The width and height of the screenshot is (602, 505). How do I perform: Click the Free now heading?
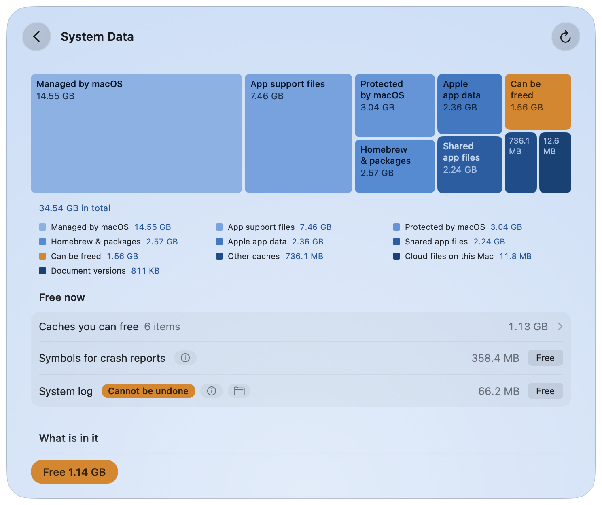pos(62,297)
